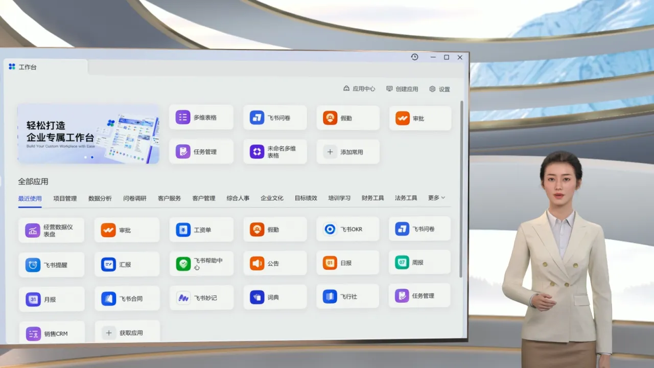Viewport: 654px width, 368px height.
Task: Click the workspace promotional banner
Action: pyautogui.click(x=88, y=134)
